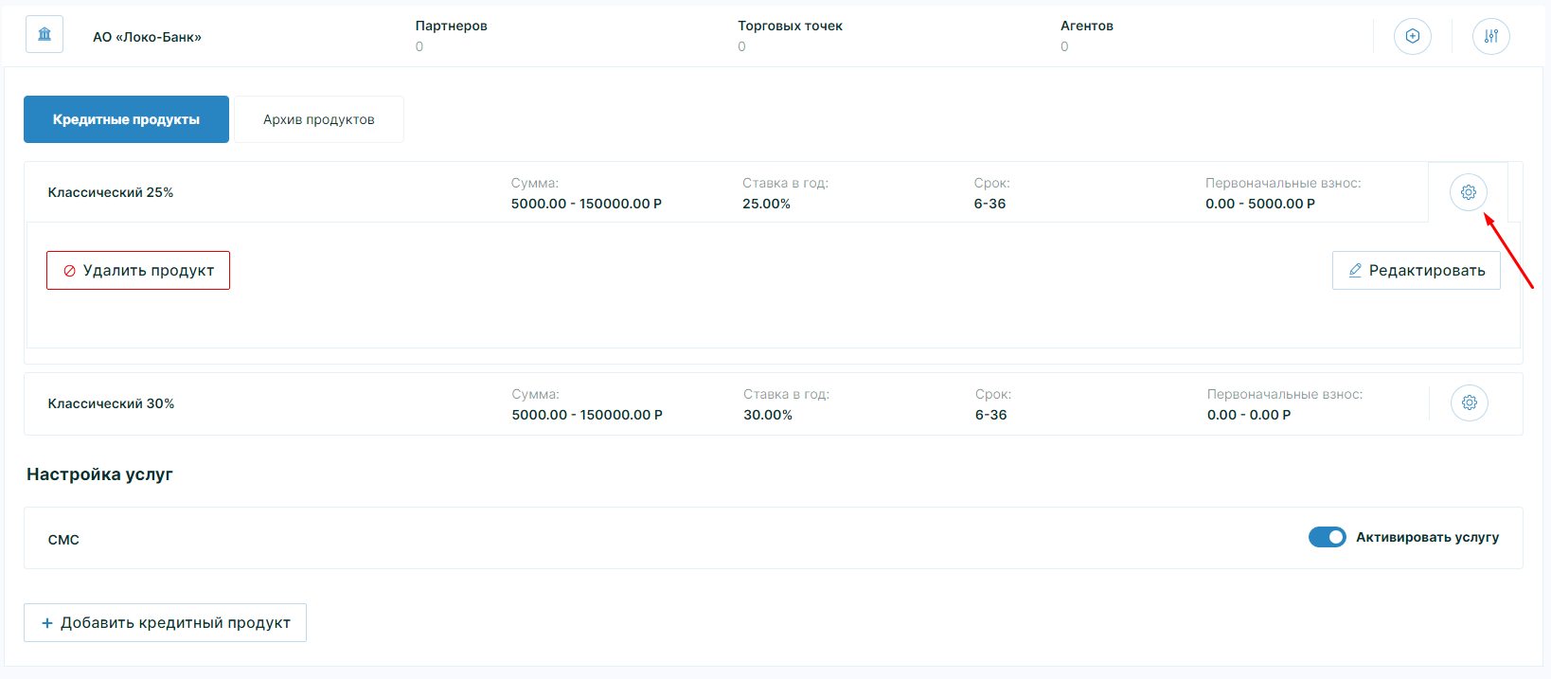Click the Партнеров counter

(451, 35)
